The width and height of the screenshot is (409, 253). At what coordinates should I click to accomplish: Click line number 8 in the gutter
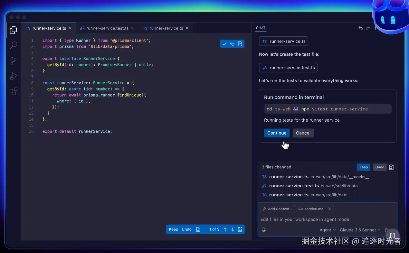32,83
